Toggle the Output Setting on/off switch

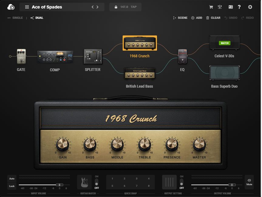pyautogui.click(x=182, y=182)
